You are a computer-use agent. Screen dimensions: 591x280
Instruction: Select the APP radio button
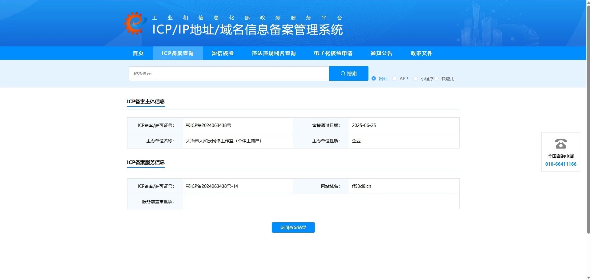[x=395, y=78]
